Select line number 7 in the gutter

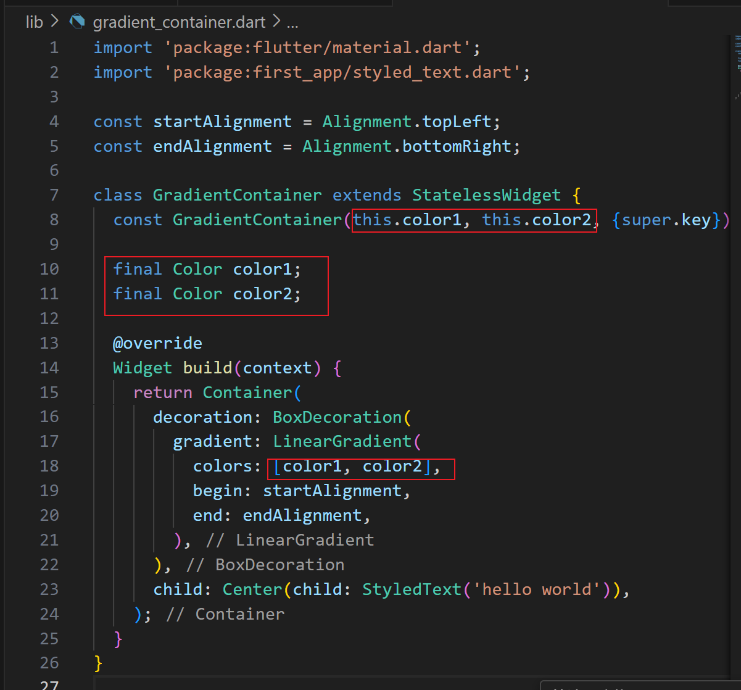pyautogui.click(x=54, y=195)
